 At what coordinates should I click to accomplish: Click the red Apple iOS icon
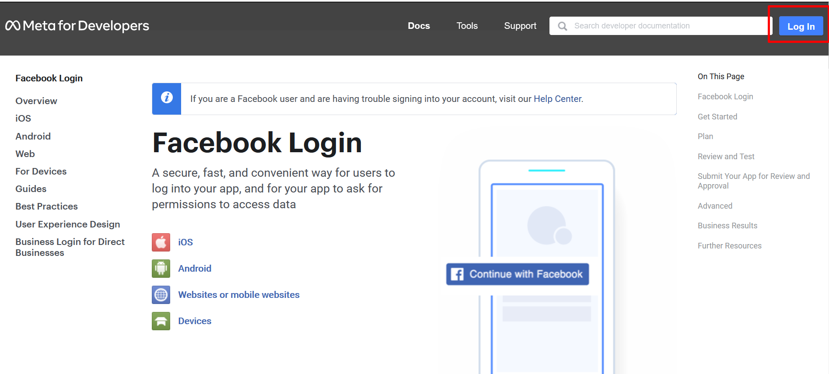161,242
